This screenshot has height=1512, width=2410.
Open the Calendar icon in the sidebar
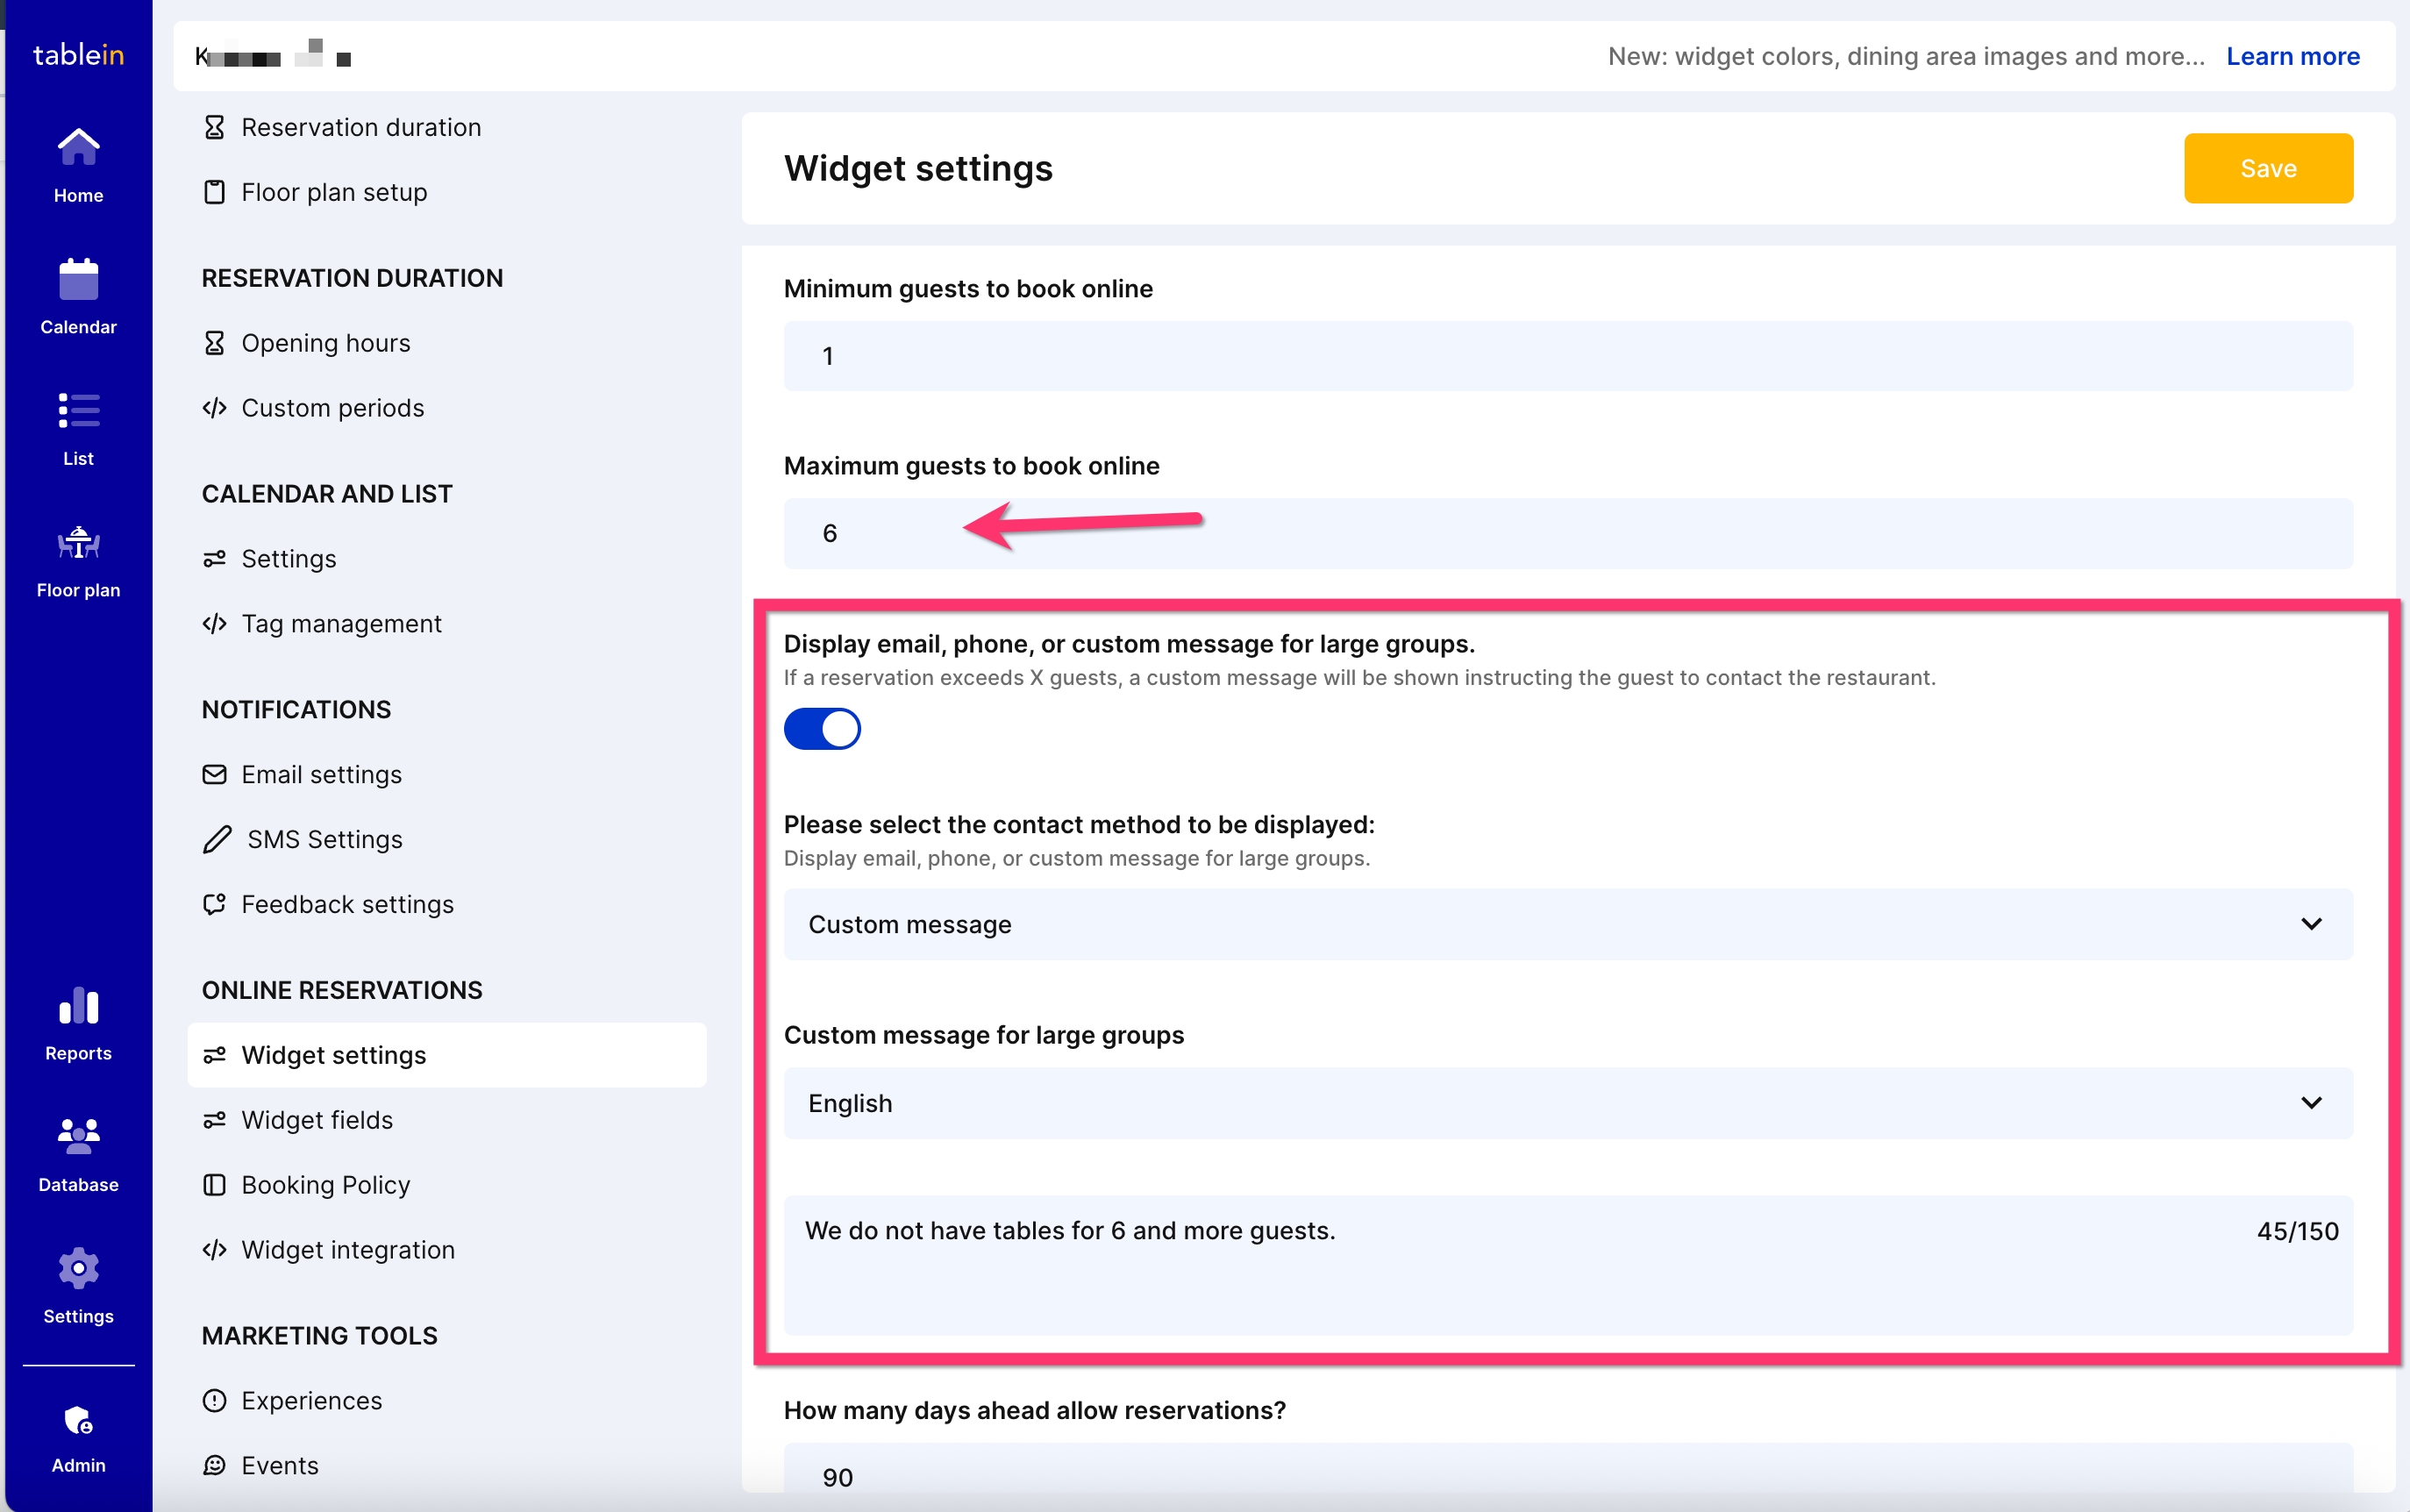point(78,279)
